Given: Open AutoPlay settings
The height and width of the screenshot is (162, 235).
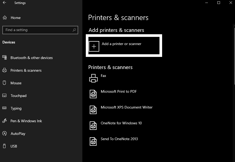Looking at the screenshot, I should [x=18, y=134].
